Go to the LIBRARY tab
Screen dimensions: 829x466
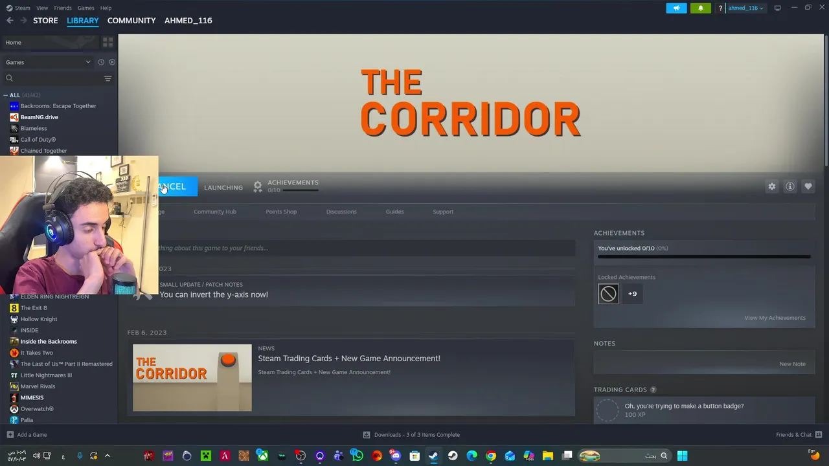[83, 21]
